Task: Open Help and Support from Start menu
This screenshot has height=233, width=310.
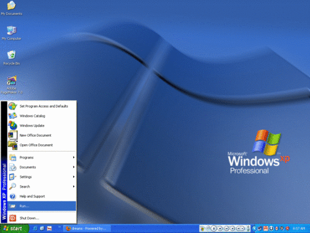Action: tap(42, 196)
